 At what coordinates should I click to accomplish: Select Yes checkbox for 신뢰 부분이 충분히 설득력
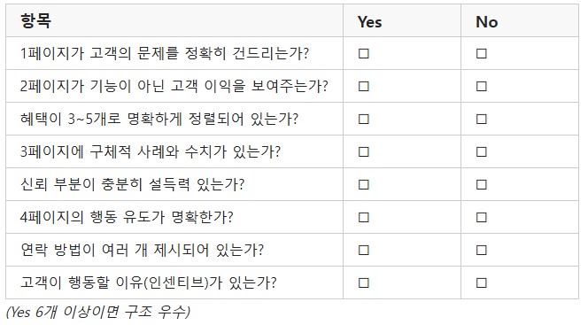pyautogui.click(x=363, y=184)
